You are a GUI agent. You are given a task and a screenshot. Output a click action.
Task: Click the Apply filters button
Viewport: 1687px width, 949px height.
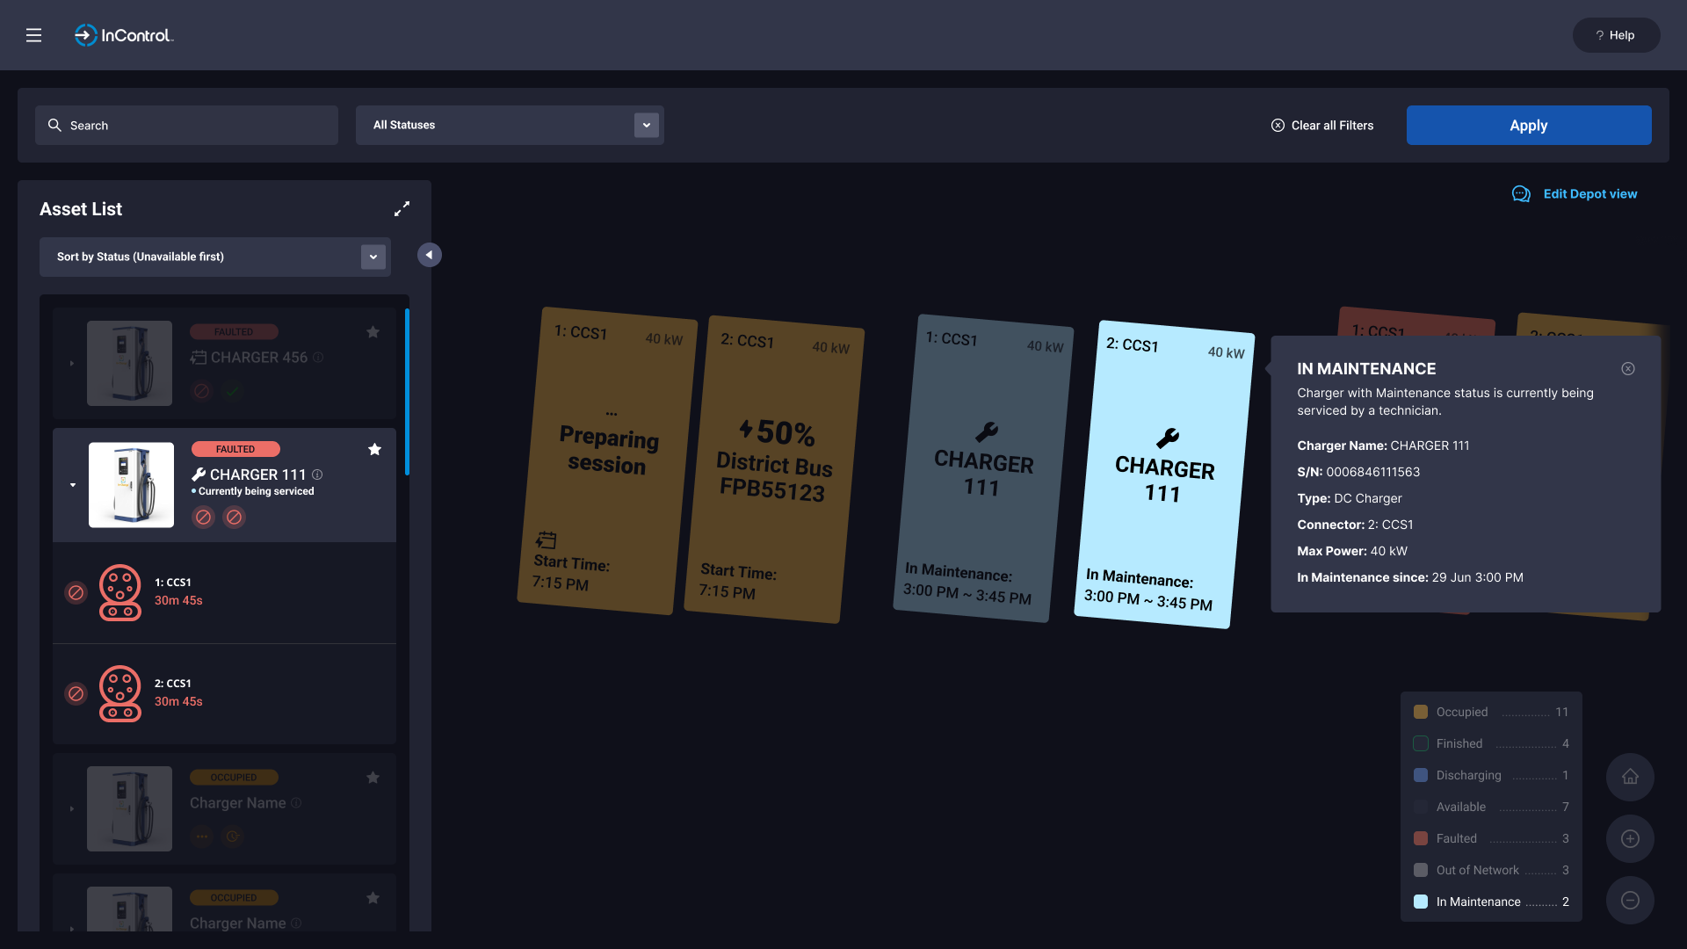[1528, 126]
